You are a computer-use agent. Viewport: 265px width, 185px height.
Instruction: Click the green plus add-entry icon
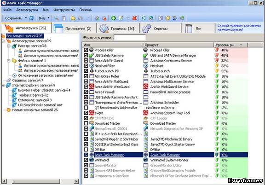[113, 18]
